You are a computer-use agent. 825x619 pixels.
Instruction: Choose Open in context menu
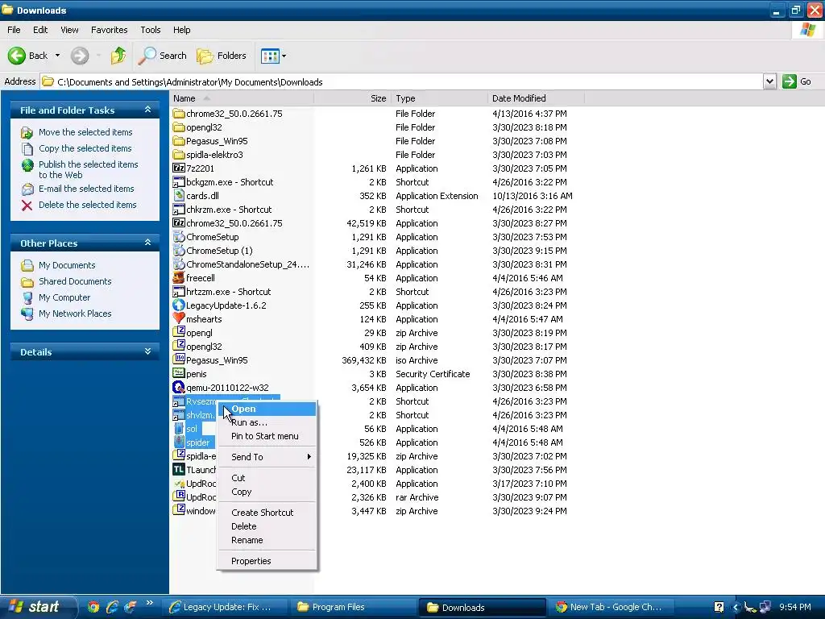point(267,409)
